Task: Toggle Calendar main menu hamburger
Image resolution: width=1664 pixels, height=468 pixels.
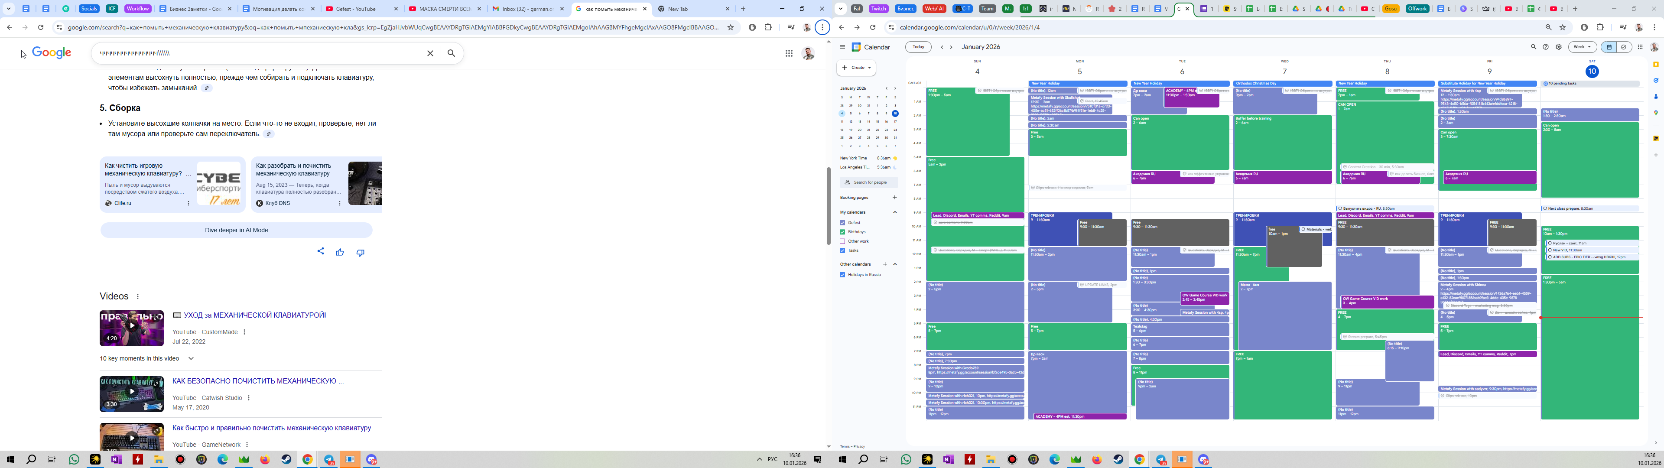Action: pyautogui.click(x=842, y=47)
